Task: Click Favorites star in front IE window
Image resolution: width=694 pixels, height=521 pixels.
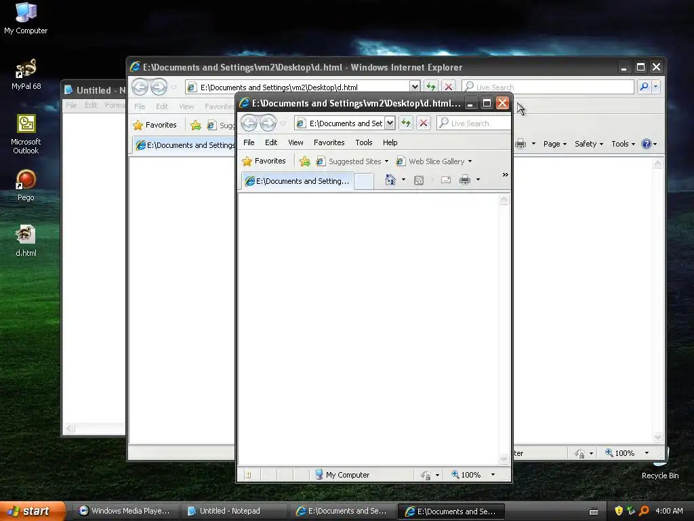Action: click(x=247, y=161)
